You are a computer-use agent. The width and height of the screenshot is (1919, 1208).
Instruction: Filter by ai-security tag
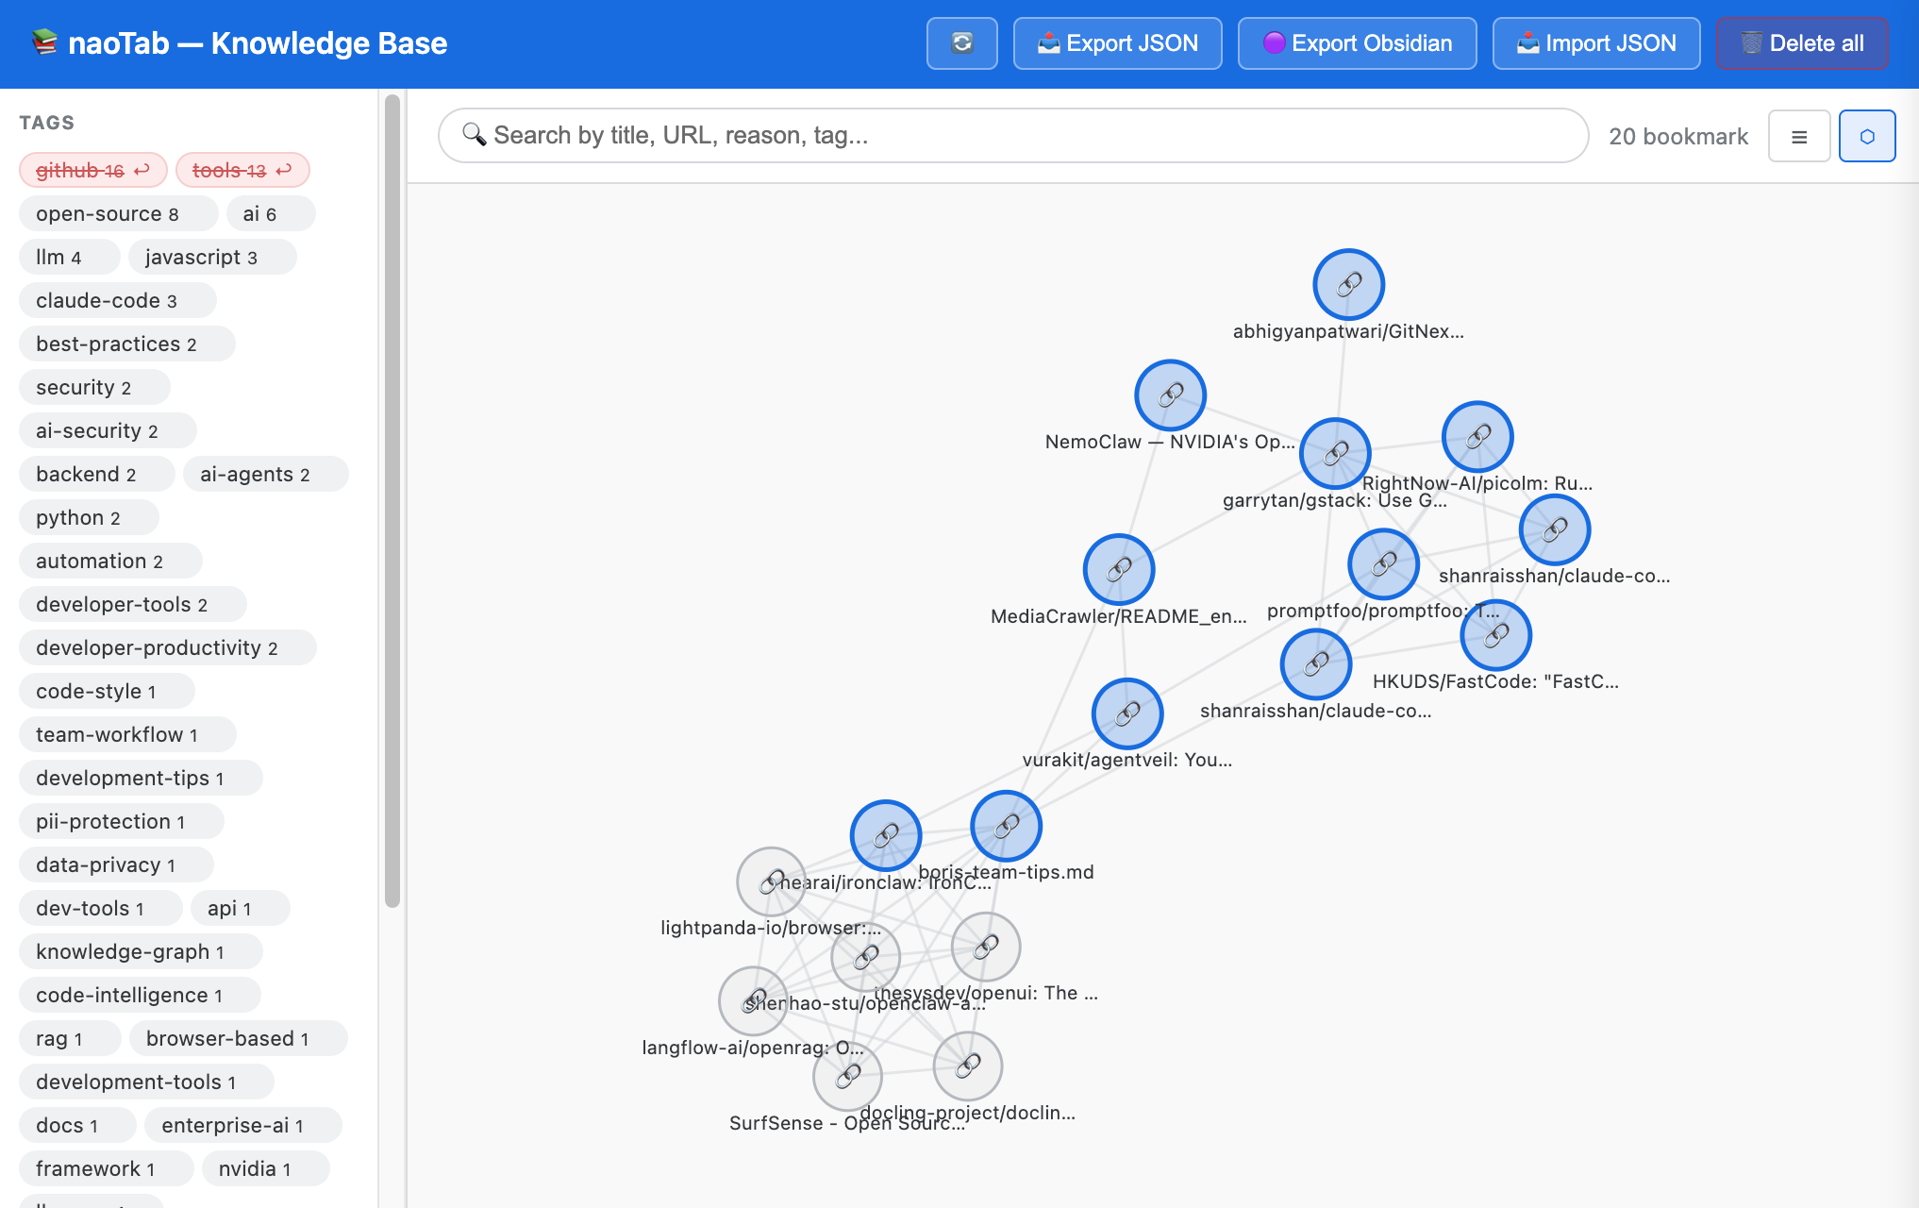[108, 430]
